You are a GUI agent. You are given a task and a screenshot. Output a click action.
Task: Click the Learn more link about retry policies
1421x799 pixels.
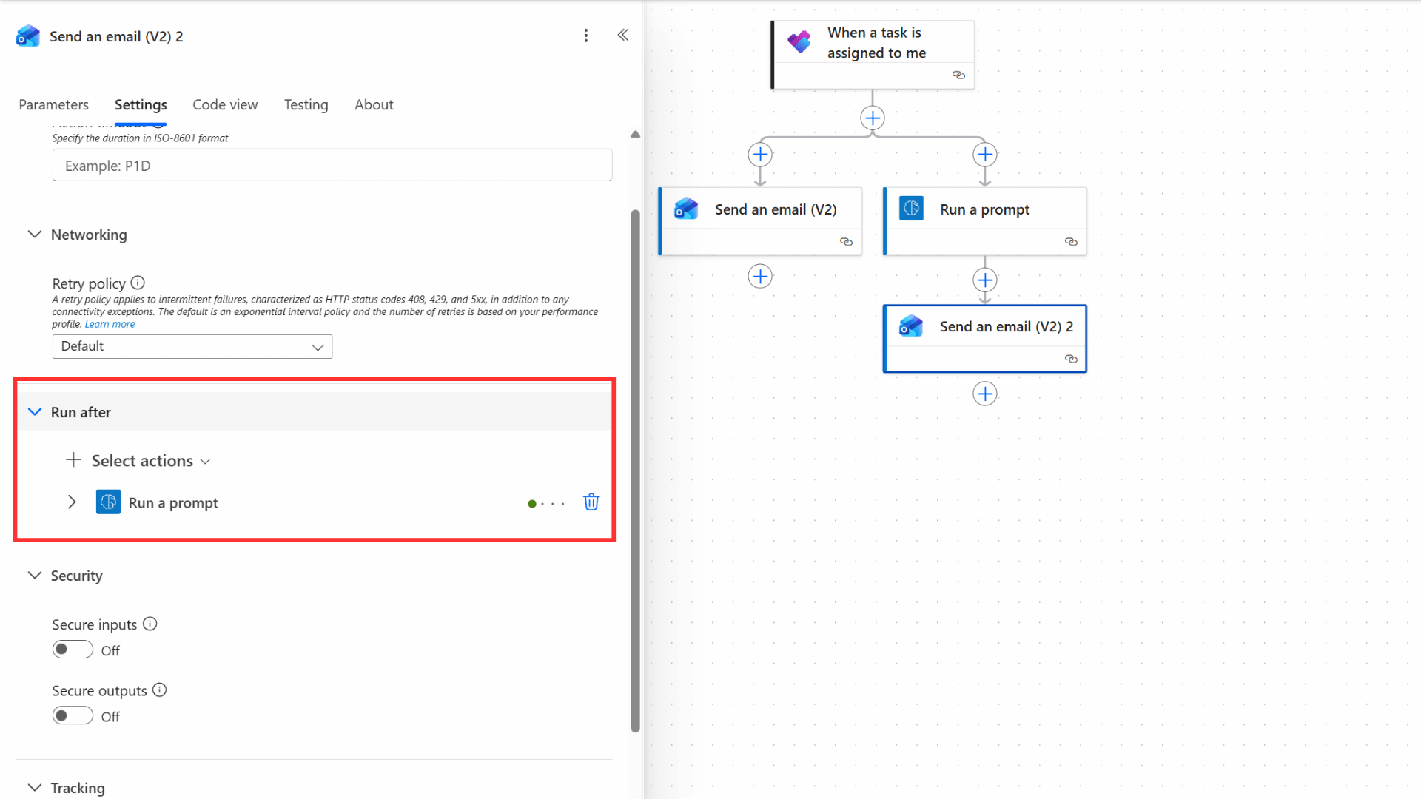pyautogui.click(x=110, y=323)
